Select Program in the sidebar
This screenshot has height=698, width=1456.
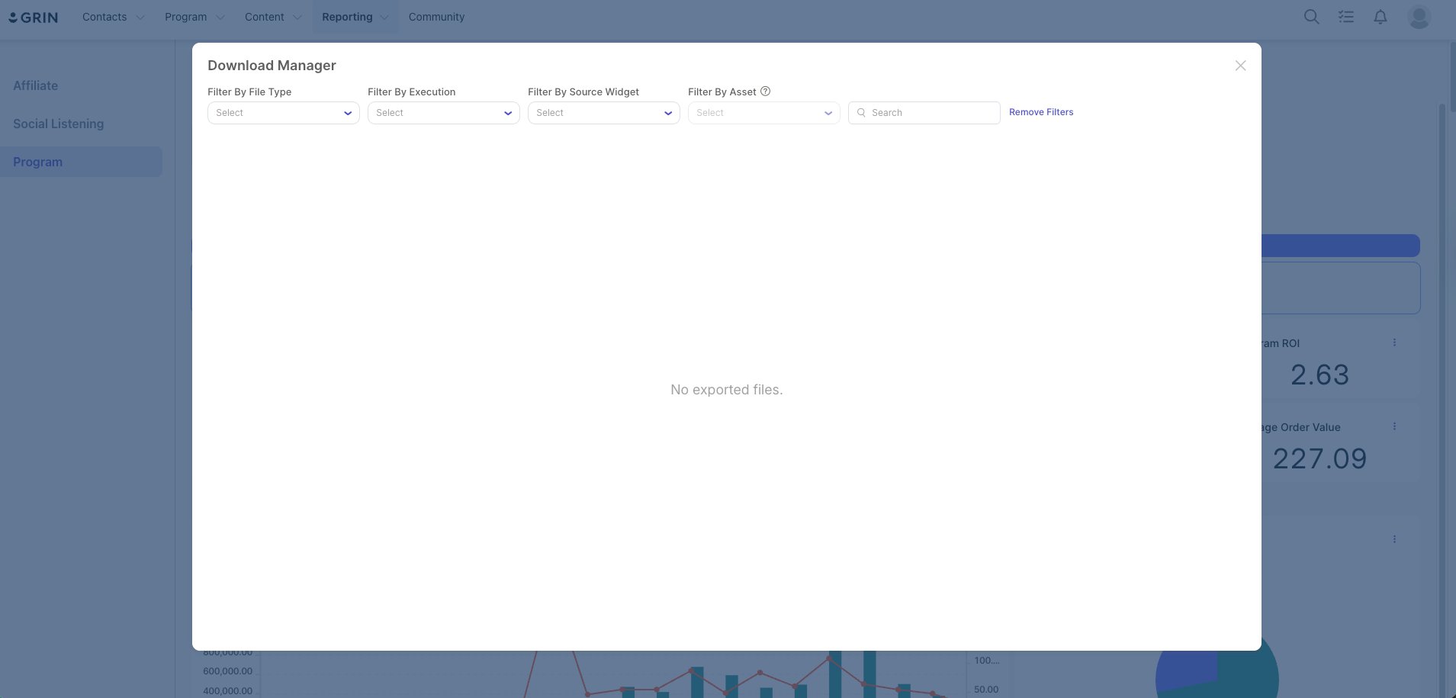pyautogui.click(x=81, y=162)
